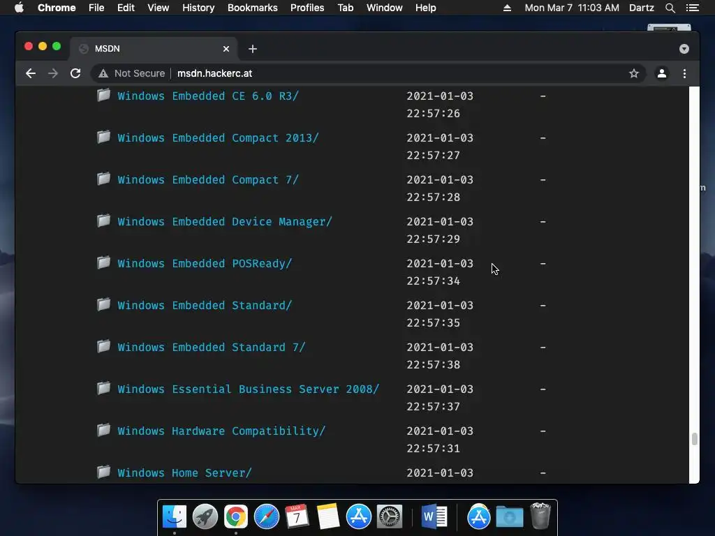
Task: Click Google Chrome icon in the Dock
Action: (x=236, y=516)
